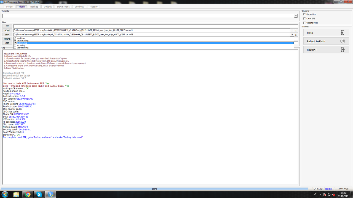Click the Security patch 2016-10-01 text
353x198 pixels.
click(25, 130)
